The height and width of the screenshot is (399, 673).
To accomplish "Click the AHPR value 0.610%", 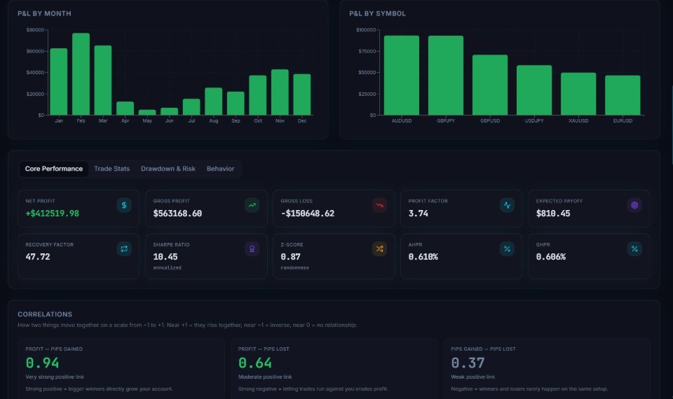I will tap(423, 257).
